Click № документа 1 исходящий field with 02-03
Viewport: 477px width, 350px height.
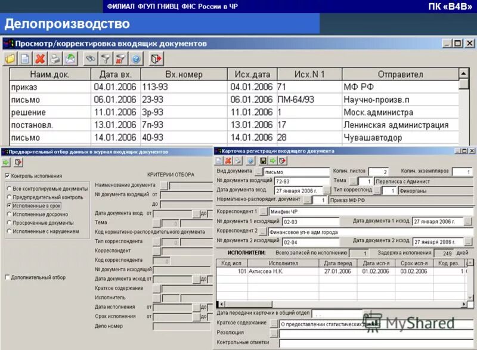(311, 222)
